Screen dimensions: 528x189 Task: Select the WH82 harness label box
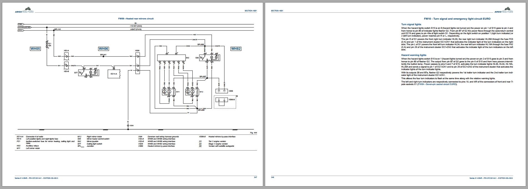click(x=236, y=49)
